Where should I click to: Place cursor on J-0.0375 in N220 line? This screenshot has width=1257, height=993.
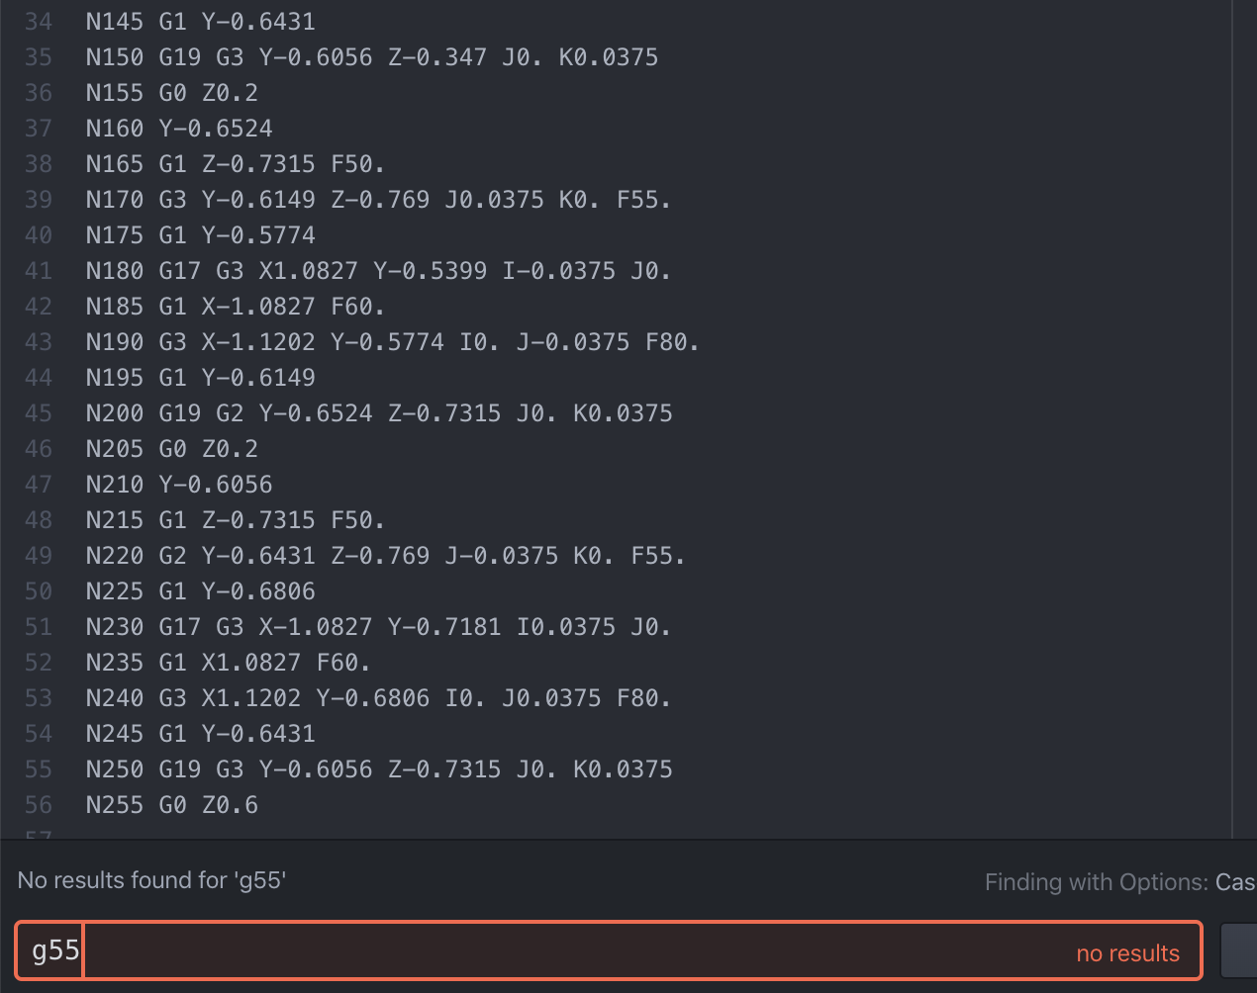(x=501, y=556)
